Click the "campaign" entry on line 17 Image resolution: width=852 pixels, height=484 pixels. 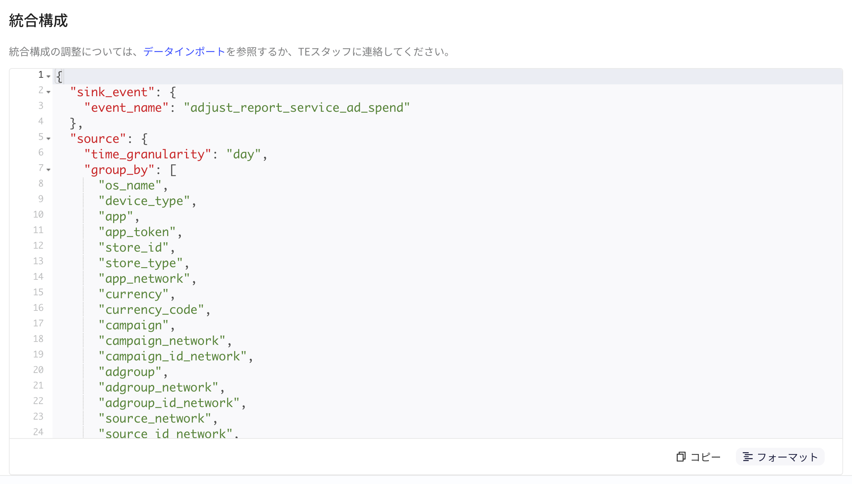tap(133, 325)
